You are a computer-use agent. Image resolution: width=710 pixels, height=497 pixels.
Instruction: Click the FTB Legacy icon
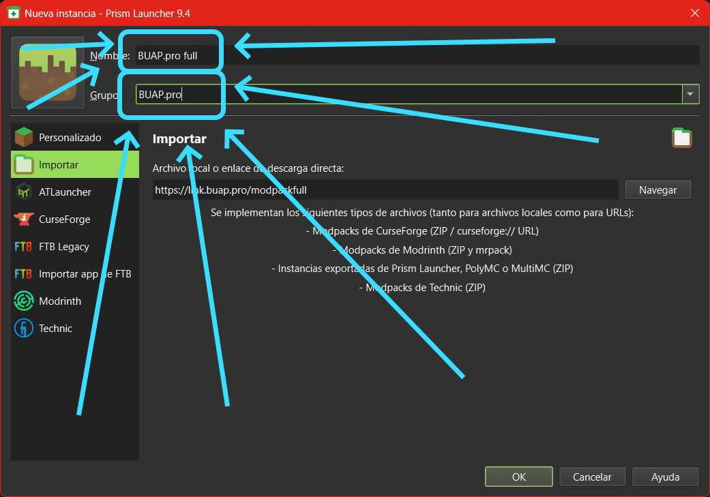pyautogui.click(x=24, y=247)
